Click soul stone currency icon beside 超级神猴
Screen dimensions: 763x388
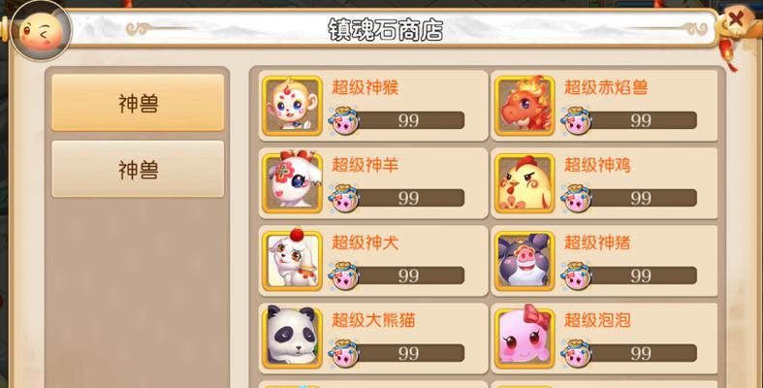(343, 119)
